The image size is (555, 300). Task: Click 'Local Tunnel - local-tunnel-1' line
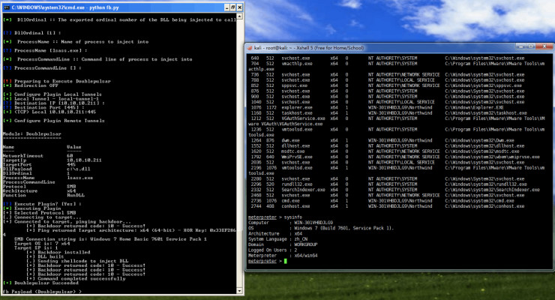click(x=51, y=99)
